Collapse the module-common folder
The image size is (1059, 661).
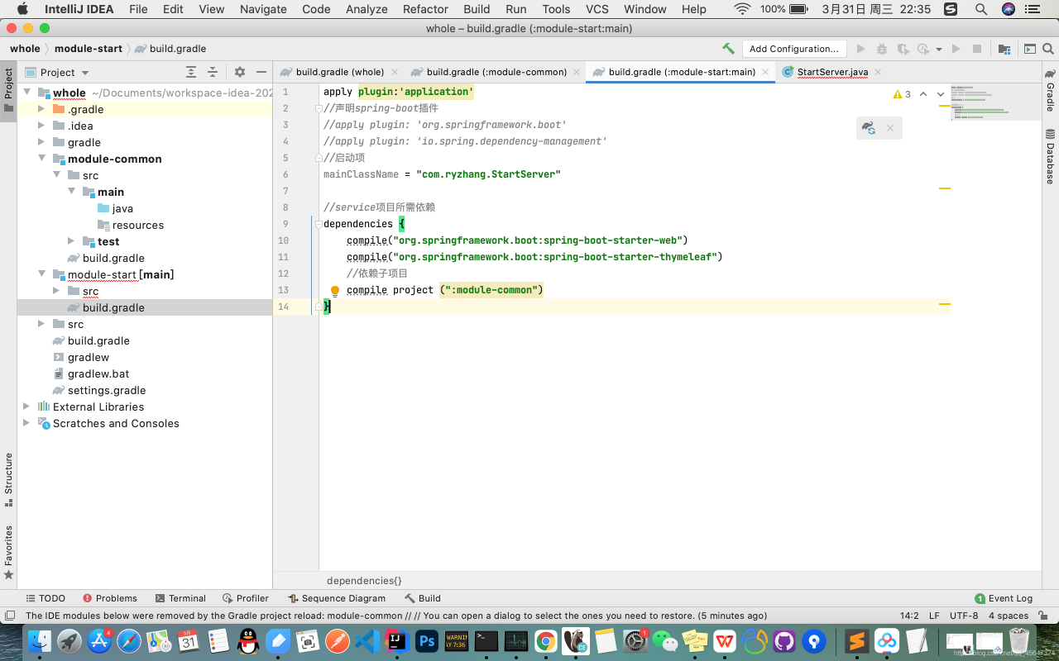pos(41,159)
